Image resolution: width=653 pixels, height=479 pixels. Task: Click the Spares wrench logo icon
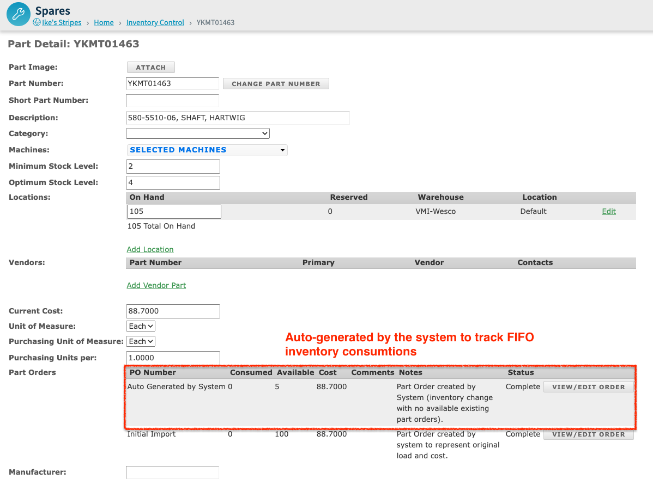click(19, 14)
